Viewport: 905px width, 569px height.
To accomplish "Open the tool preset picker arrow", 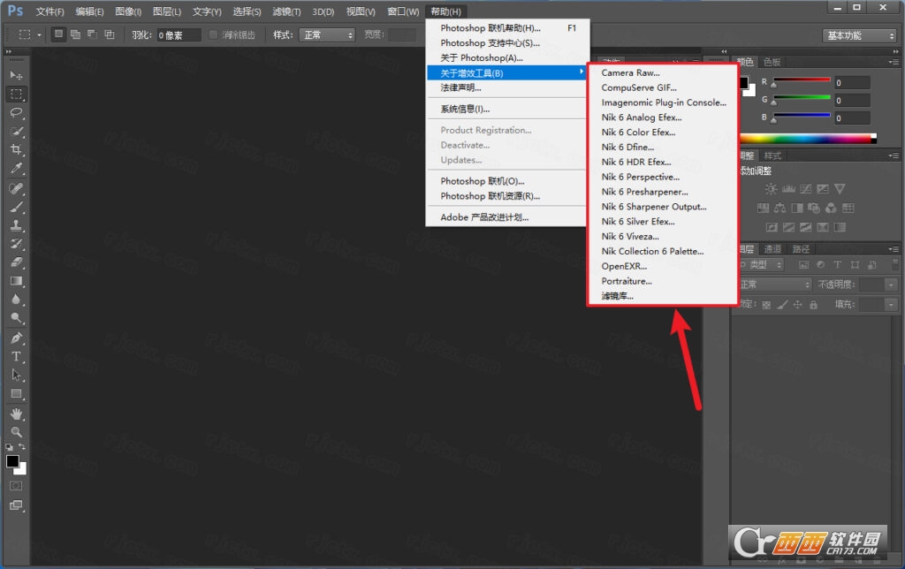I will click(x=39, y=35).
